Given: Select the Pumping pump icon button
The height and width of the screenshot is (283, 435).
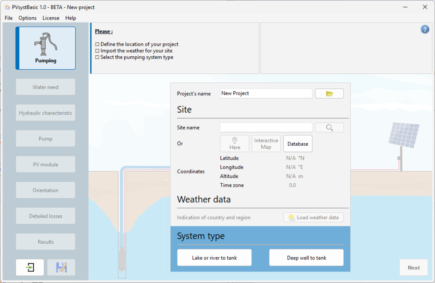Looking at the screenshot, I should coord(46,48).
